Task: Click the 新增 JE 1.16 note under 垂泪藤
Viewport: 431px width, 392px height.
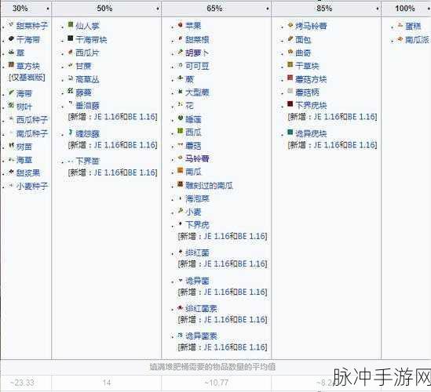Action: 113,117
